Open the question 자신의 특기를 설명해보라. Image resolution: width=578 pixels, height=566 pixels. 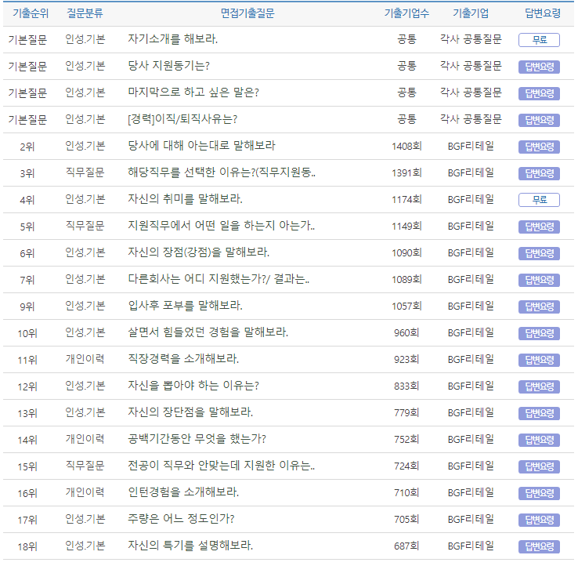point(190,546)
